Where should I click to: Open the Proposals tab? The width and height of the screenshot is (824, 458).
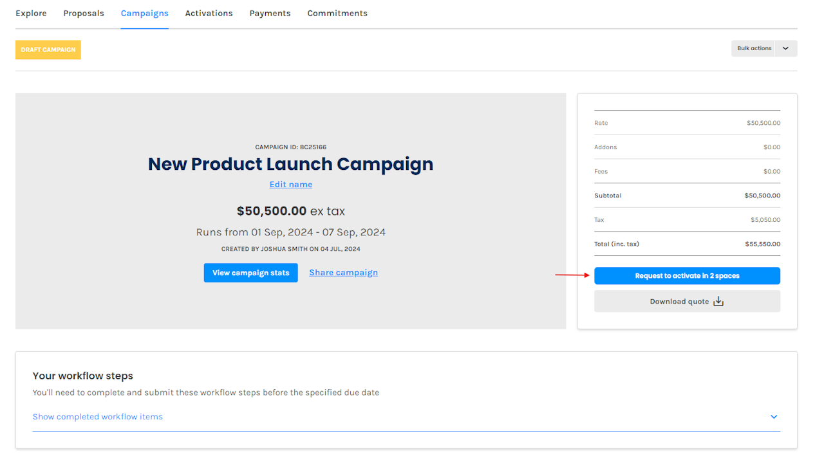click(x=84, y=13)
